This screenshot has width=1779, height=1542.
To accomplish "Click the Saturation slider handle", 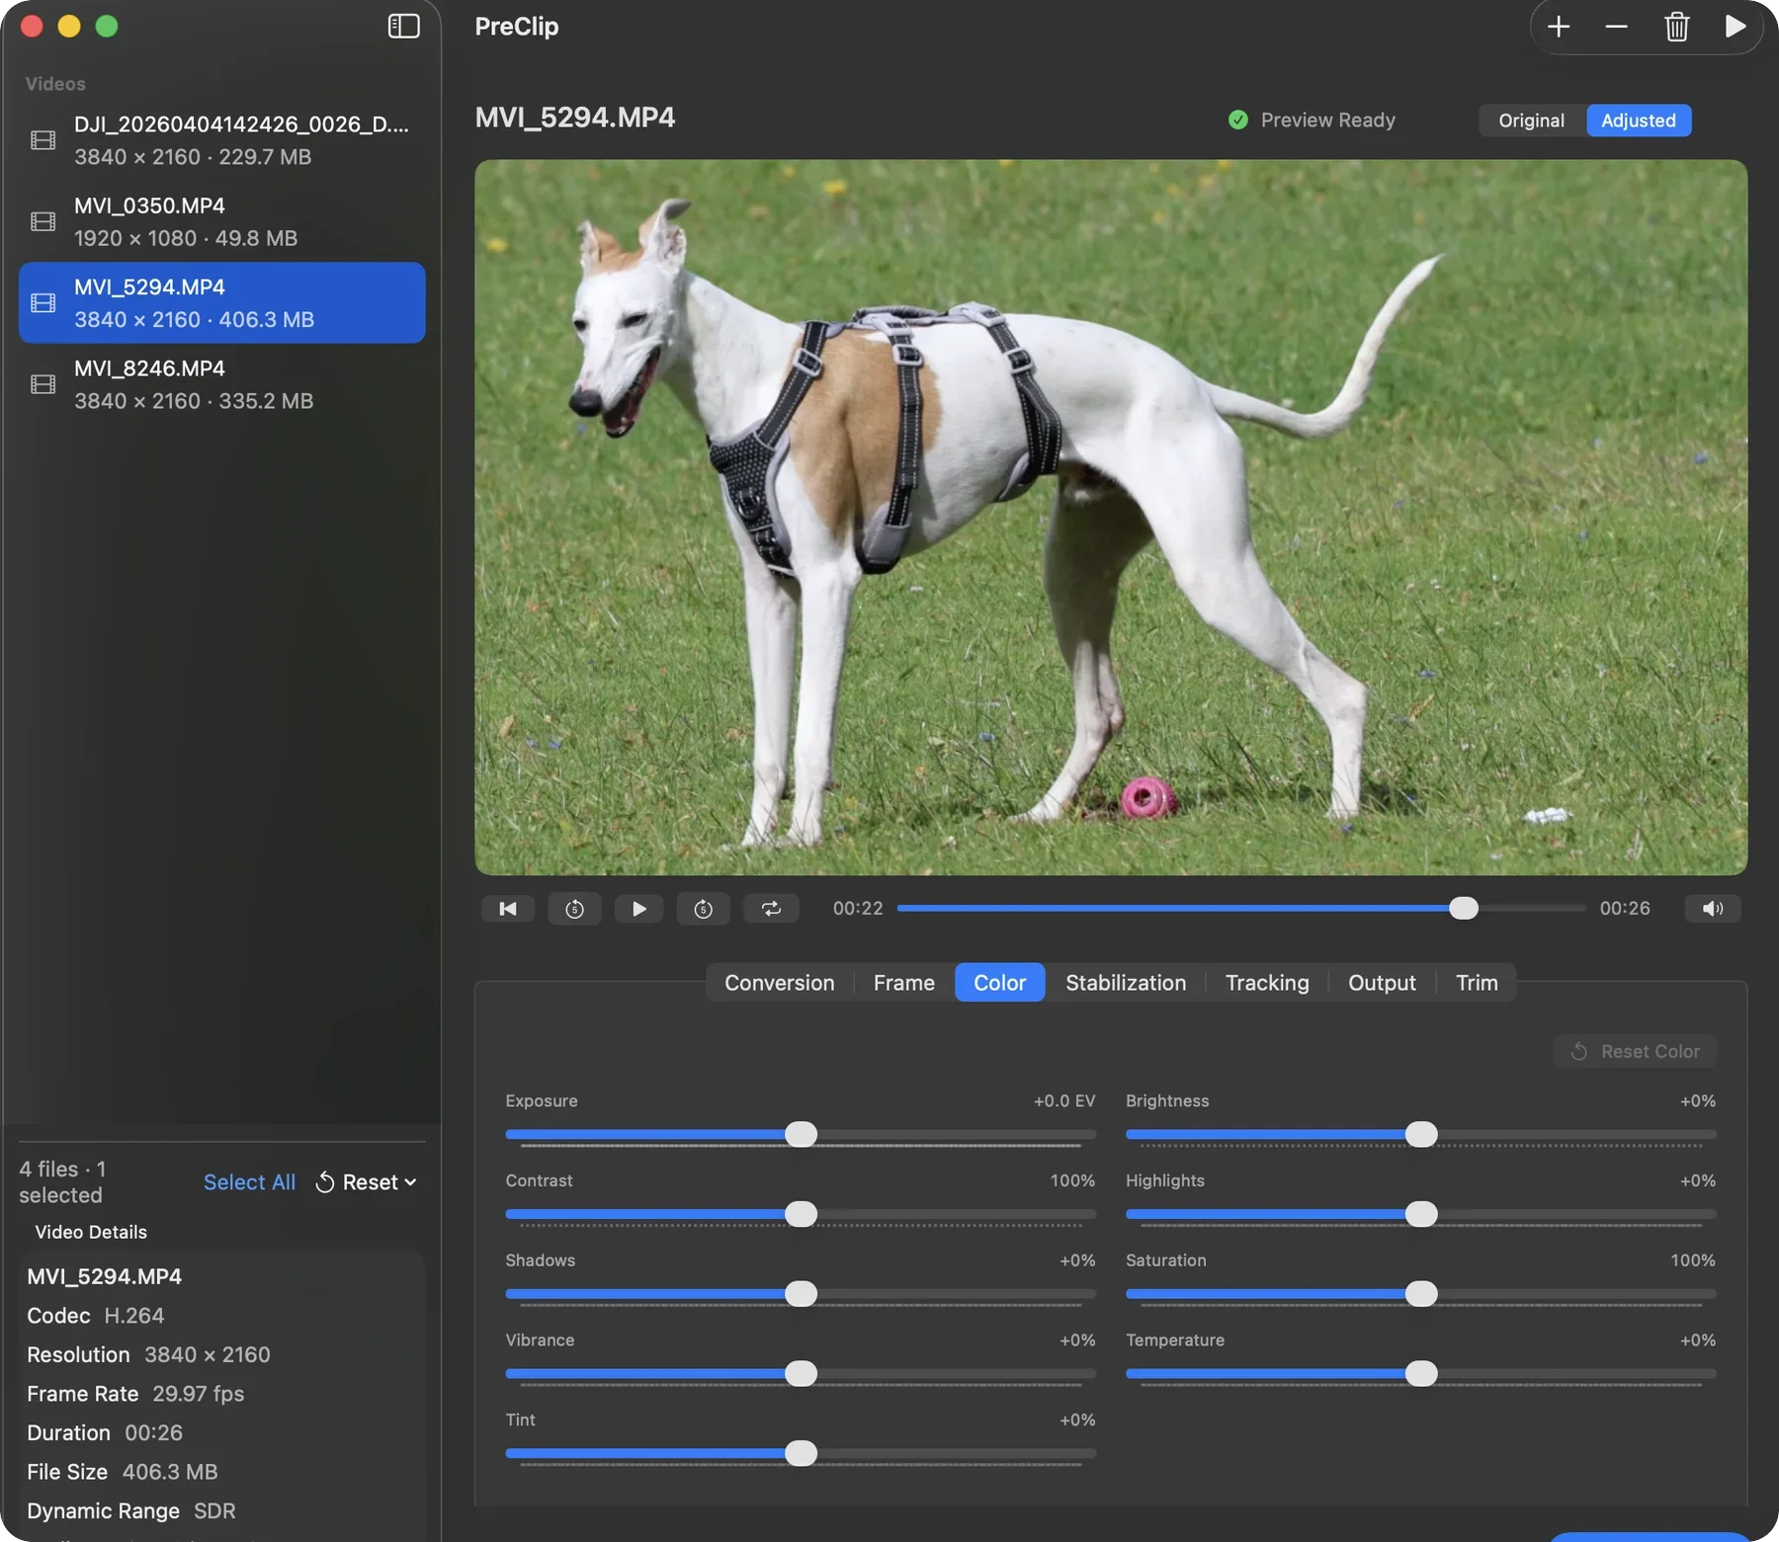I will point(1421,1294).
